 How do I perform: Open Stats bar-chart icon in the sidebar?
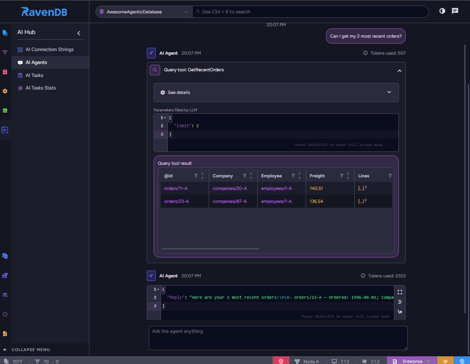(x=5, y=111)
